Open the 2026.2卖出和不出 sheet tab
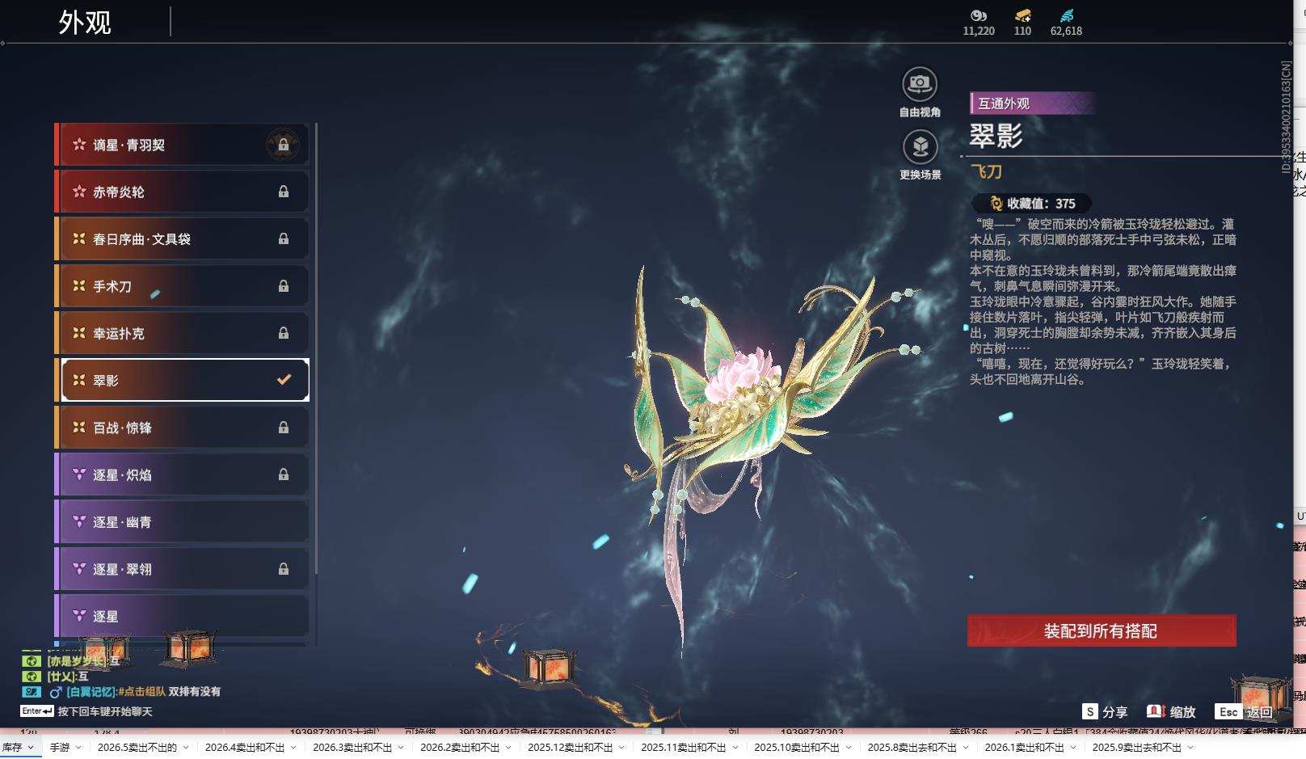The width and height of the screenshot is (1306, 759). tap(460, 748)
